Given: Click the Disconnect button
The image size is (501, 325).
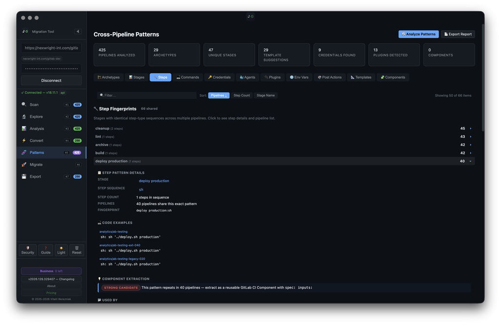Looking at the screenshot, I should point(51,81).
